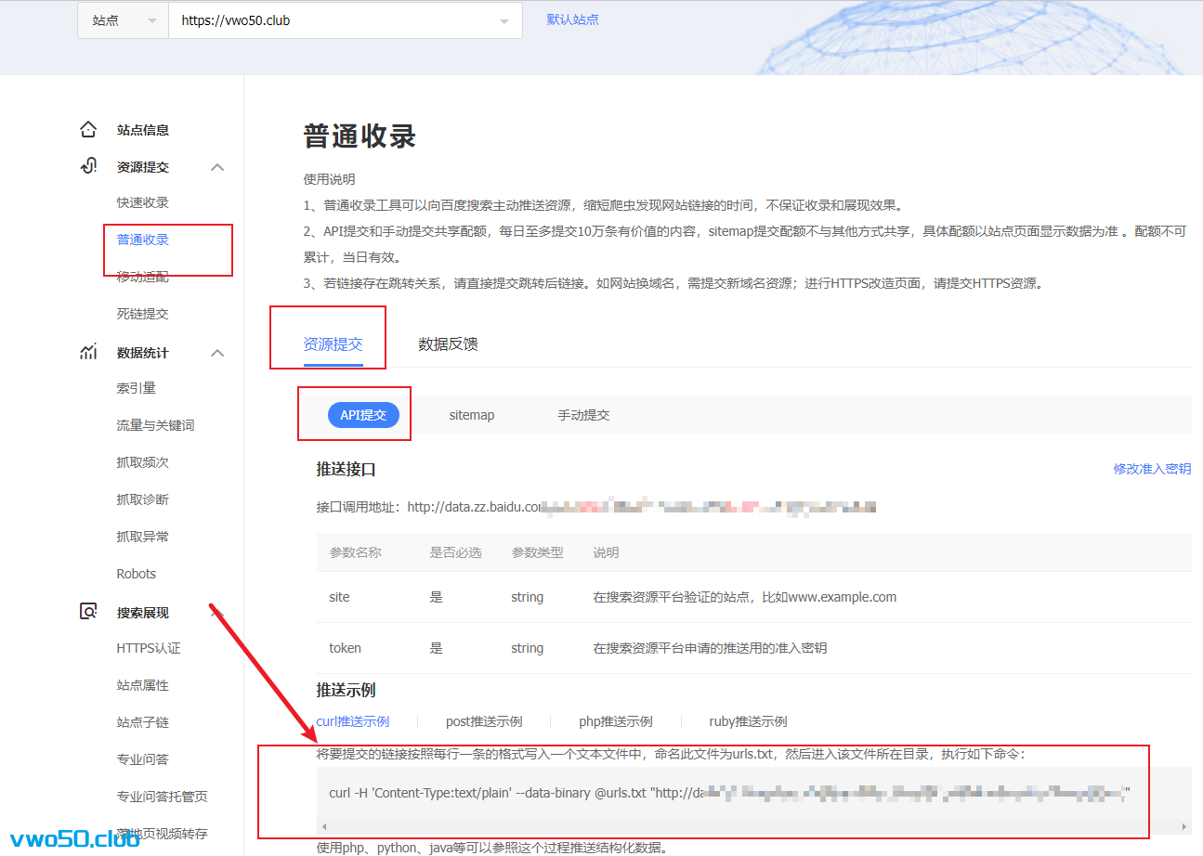The width and height of the screenshot is (1203, 856).
Task: Open the https://vwo50.club site selector
Action: click(346, 20)
